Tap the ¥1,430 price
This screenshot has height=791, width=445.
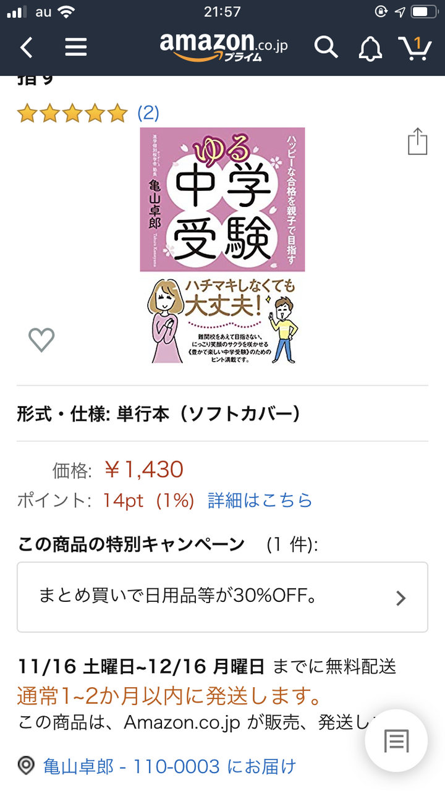point(143,470)
